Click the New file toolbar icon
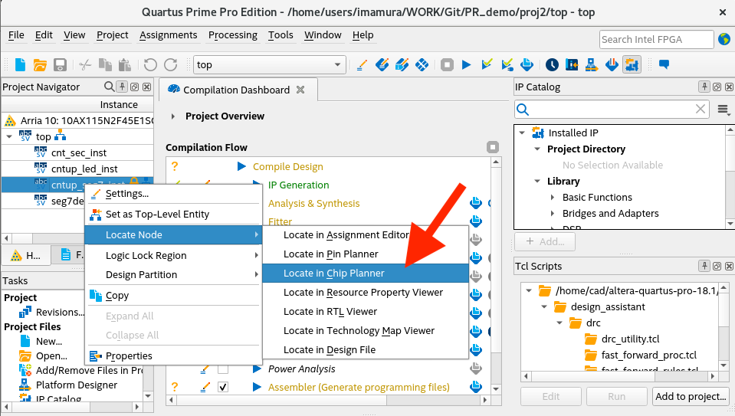Screen dimensions: 735x416 coord(20,64)
